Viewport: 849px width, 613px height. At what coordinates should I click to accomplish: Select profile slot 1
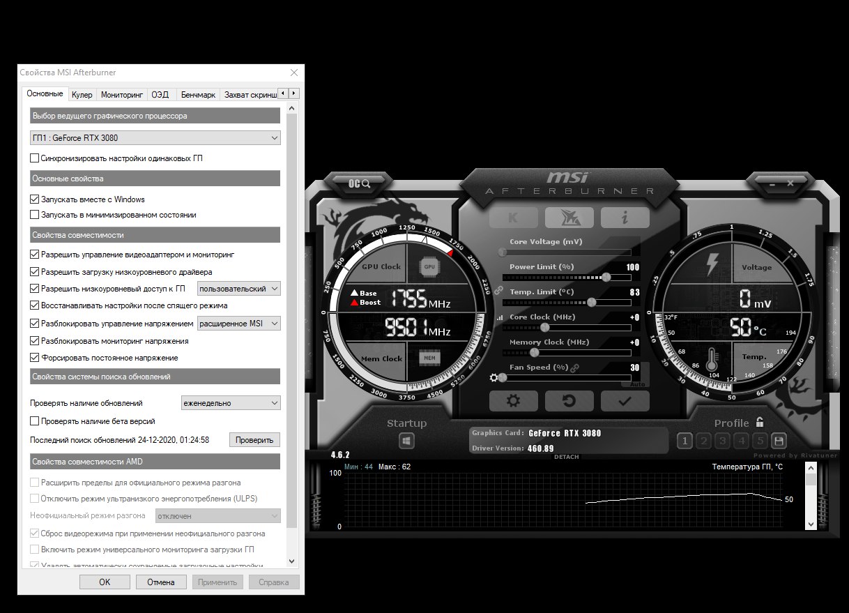(x=684, y=441)
